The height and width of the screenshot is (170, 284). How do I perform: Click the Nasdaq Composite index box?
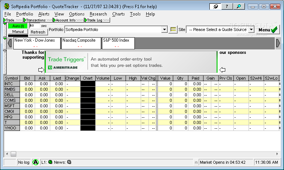coord(81,43)
